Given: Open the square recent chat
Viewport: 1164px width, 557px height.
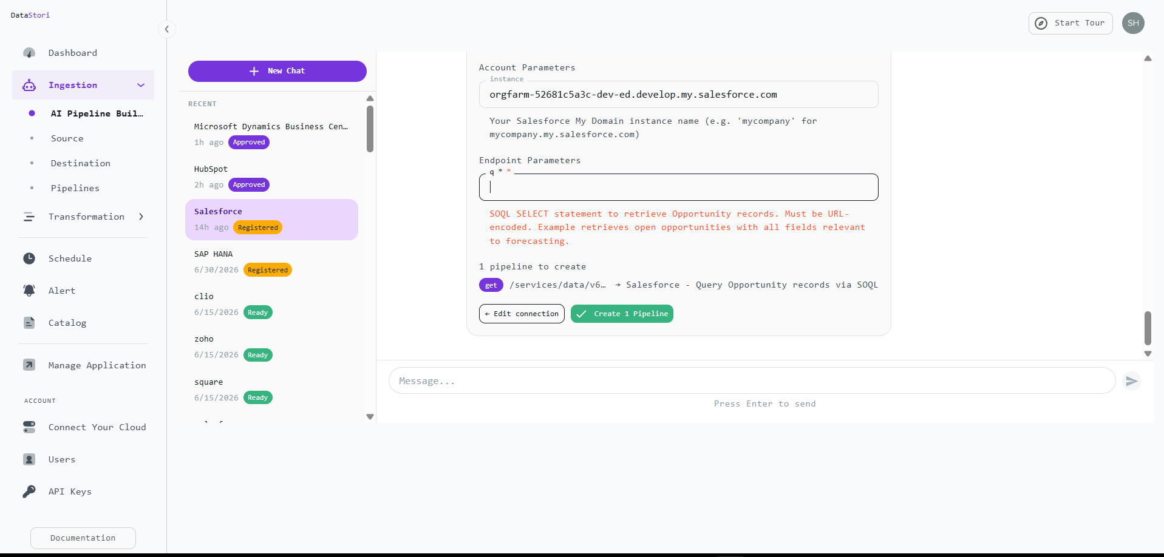Looking at the screenshot, I should coord(271,390).
